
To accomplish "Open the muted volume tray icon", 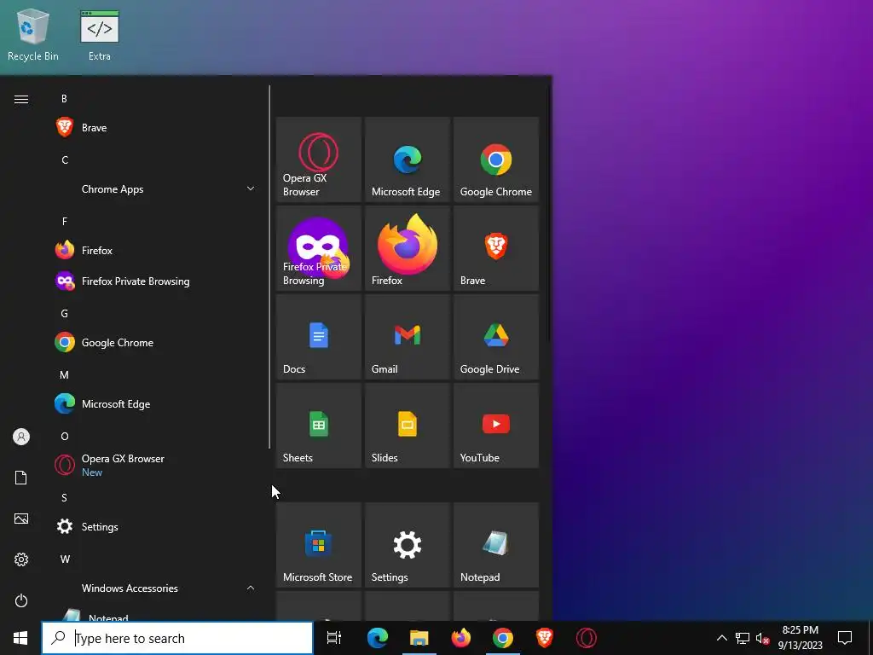I will click(x=763, y=638).
